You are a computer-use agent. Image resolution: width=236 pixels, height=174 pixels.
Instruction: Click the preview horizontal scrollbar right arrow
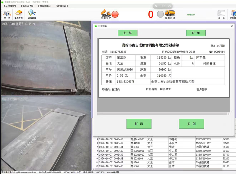(229, 114)
